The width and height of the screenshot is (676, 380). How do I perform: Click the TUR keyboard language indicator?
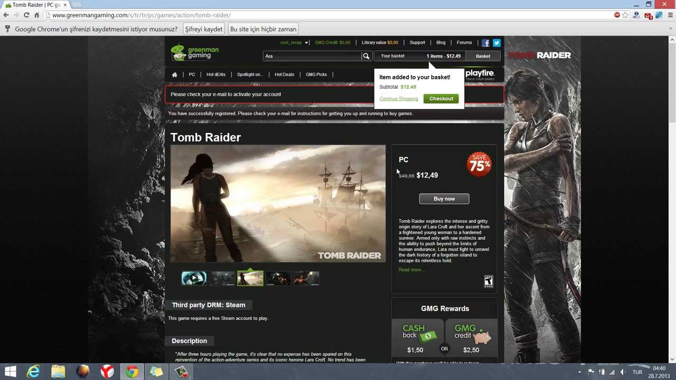click(x=637, y=372)
